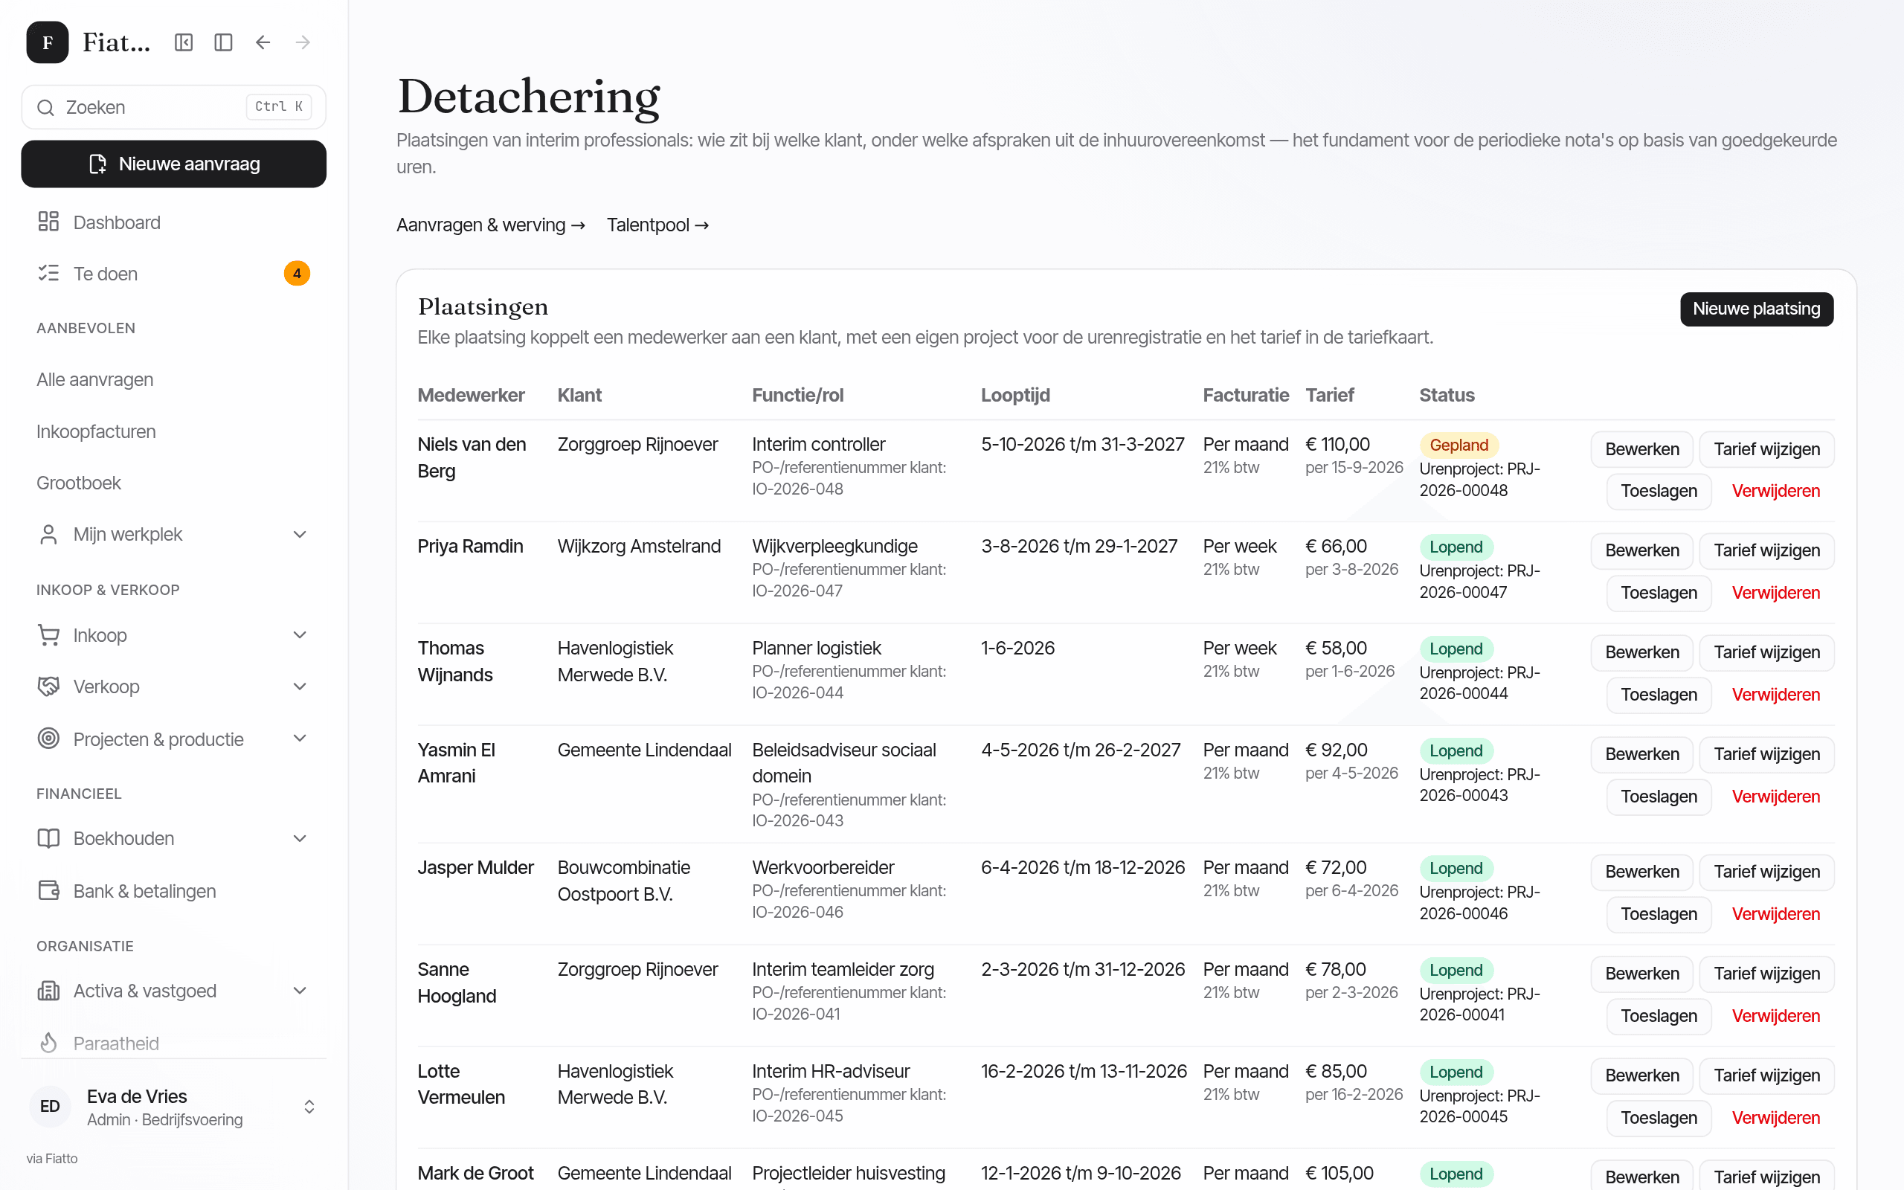Click the Projecten & productie target icon
Image resolution: width=1904 pixels, height=1190 pixels.
click(x=49, y=739)
